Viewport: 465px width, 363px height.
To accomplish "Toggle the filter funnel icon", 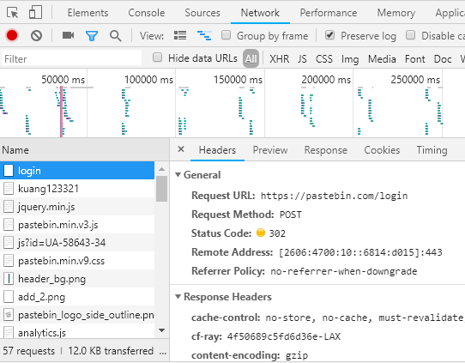I will coord(92,36).
